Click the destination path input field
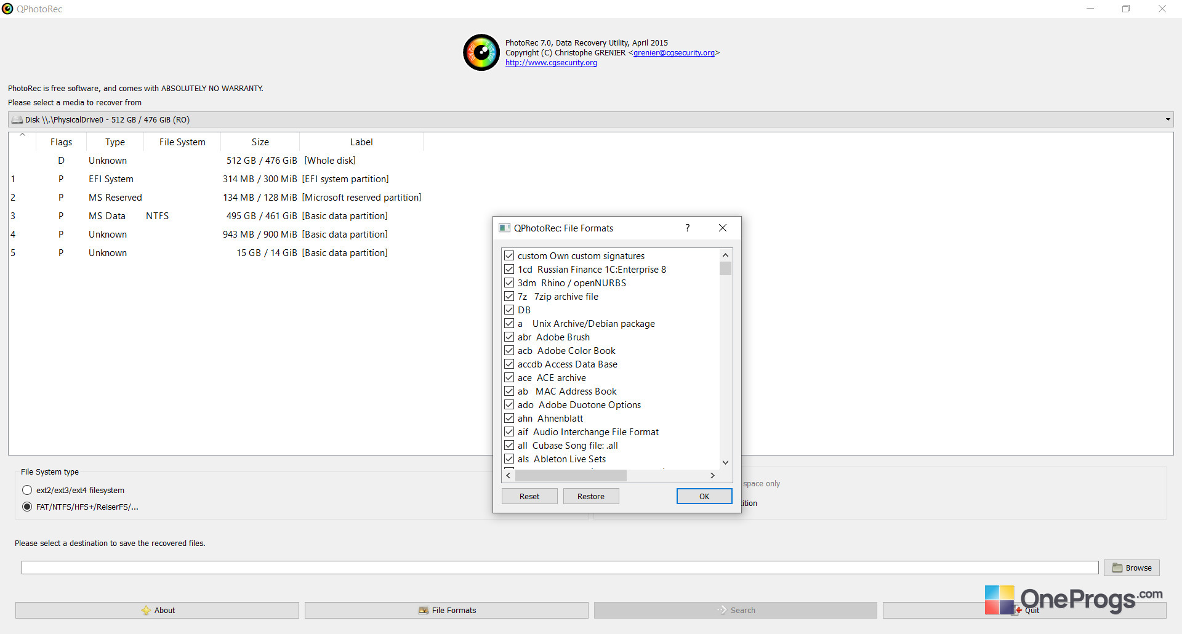The width and height of the screenshot is (1182, 634). click(560, 568)
